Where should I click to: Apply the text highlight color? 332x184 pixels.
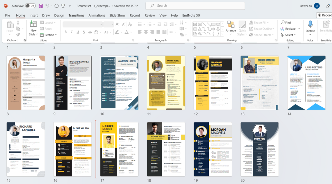tap(117, 32)
